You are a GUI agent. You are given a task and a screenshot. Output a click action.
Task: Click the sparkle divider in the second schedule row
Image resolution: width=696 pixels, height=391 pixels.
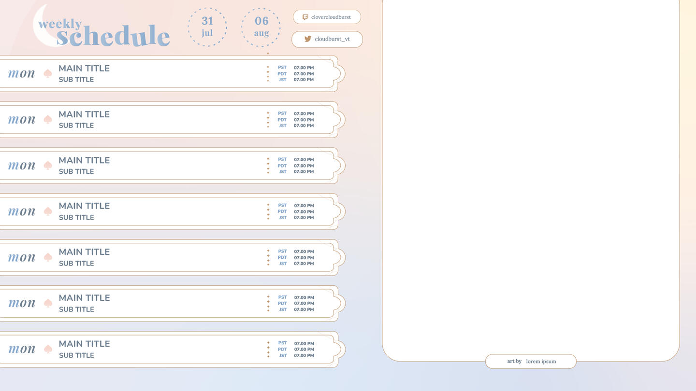click(x=268, y=120)
